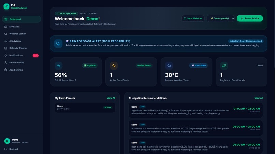
Task: Click the lightning icon in Run AI Advice
Action: pos(242,18)
